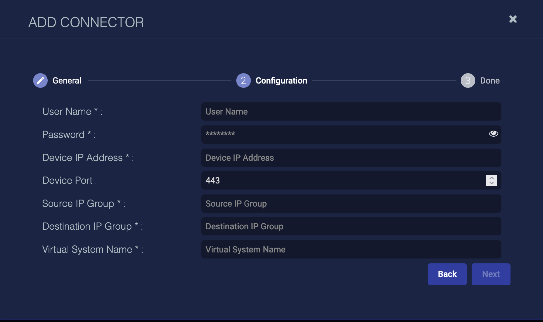The height and width of the screenshot is (322, 543).
Task: Click the ADD CONNECTOR dialog title
Action: (86, 22)
